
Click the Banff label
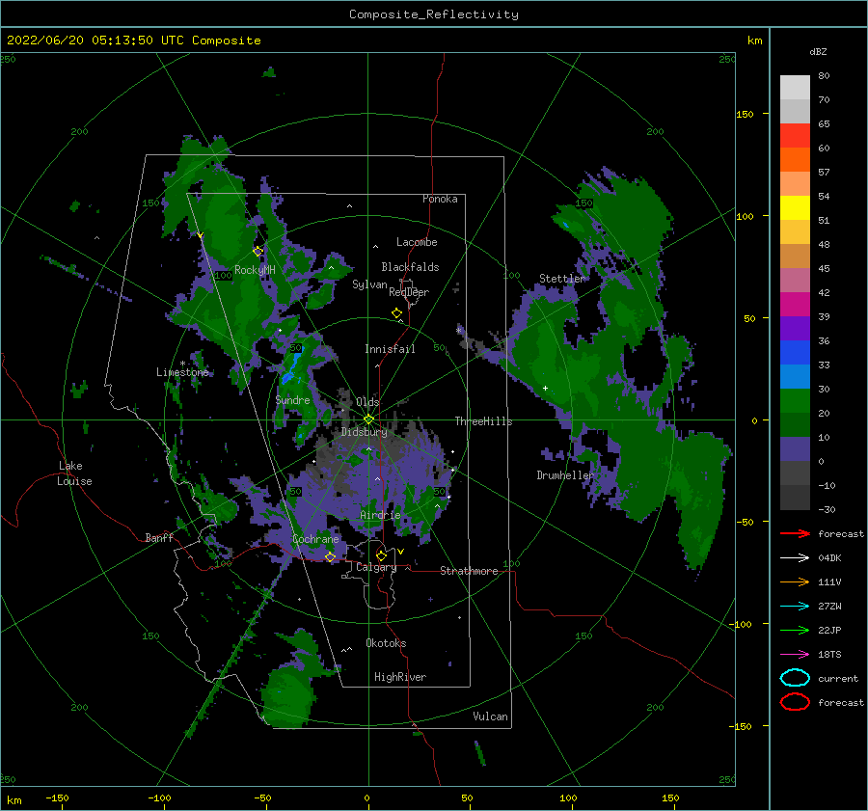tap(159, 537)
